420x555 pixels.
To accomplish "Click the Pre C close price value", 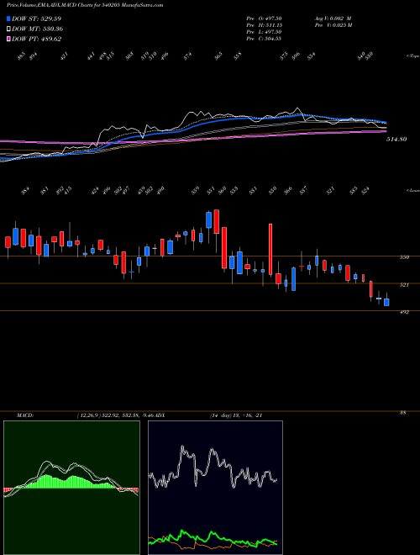I will pyautogui.click(x=273, y=39).
